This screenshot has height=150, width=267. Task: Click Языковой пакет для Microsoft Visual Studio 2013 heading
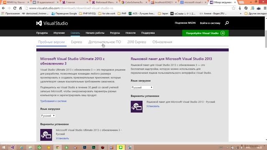[171, 59]
